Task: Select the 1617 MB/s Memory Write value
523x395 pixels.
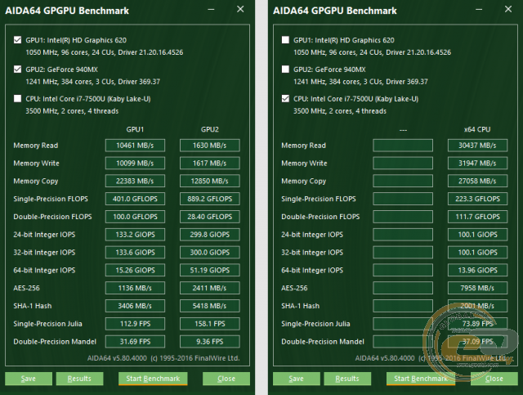Action: point(210,164)
